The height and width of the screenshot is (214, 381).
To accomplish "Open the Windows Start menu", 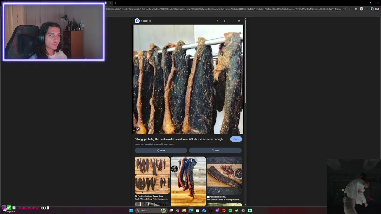I will coord(131,210).
